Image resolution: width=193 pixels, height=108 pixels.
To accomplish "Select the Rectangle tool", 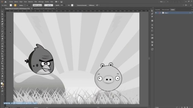I will pyautogui.click(x=2, y=31).
